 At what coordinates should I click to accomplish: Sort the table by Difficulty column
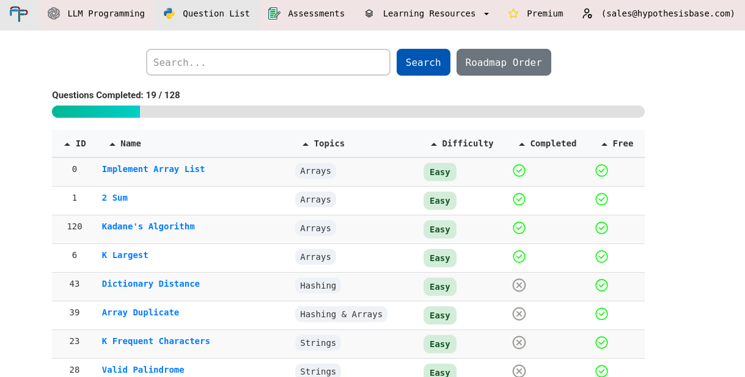(462, 143)
